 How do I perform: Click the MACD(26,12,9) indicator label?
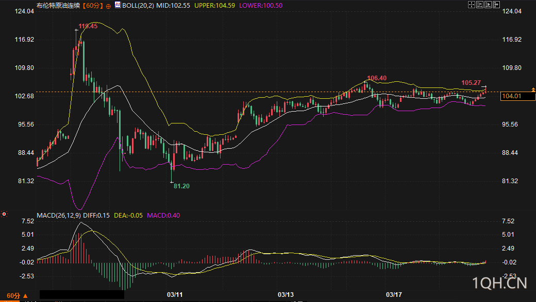point(59,216)
